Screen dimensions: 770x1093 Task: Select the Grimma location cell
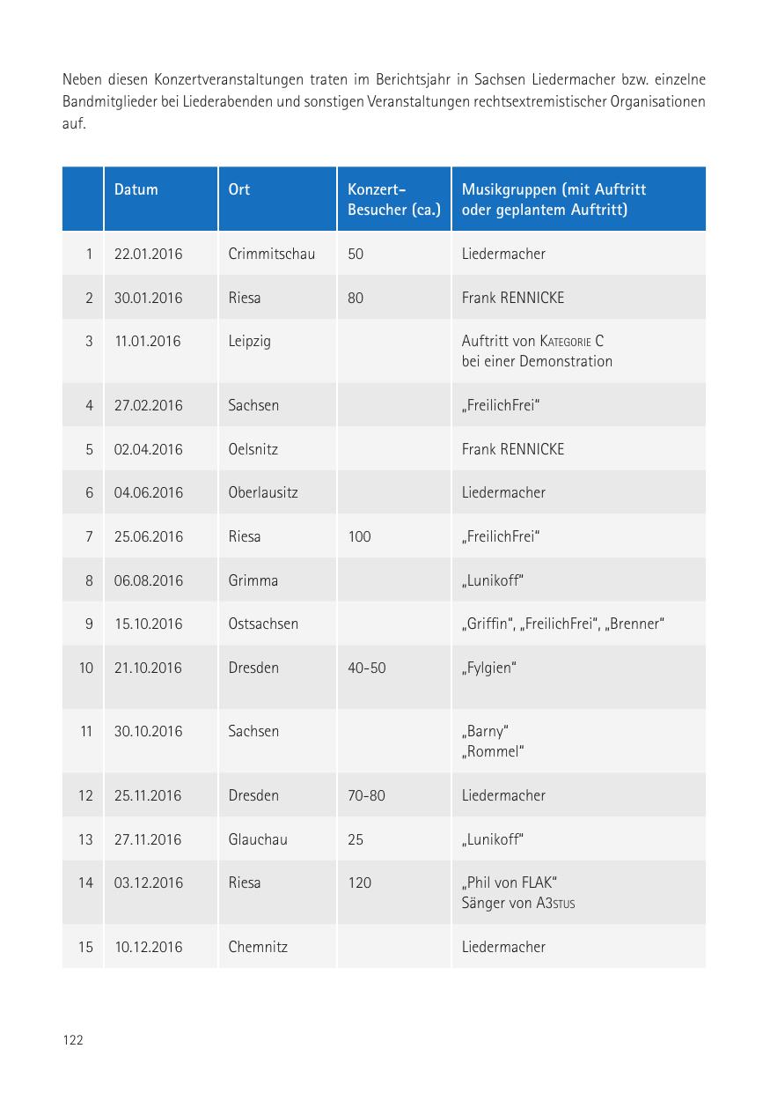253,580
